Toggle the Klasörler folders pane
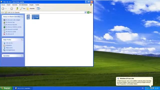Viewport: 160px width, 90px height. point(31,8)
